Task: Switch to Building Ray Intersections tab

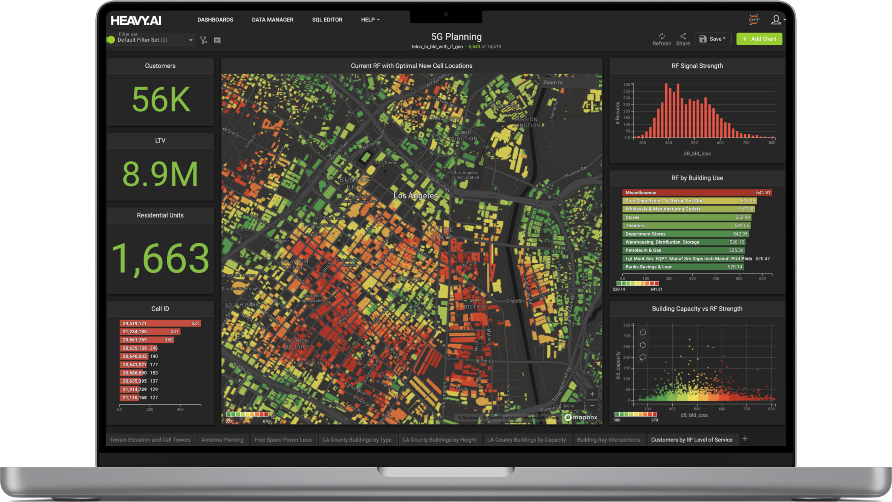Action: 608,440
